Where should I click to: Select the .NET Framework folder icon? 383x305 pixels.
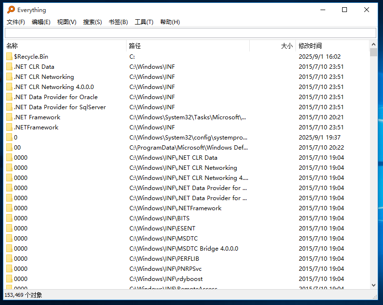click(x=9, y=117)
